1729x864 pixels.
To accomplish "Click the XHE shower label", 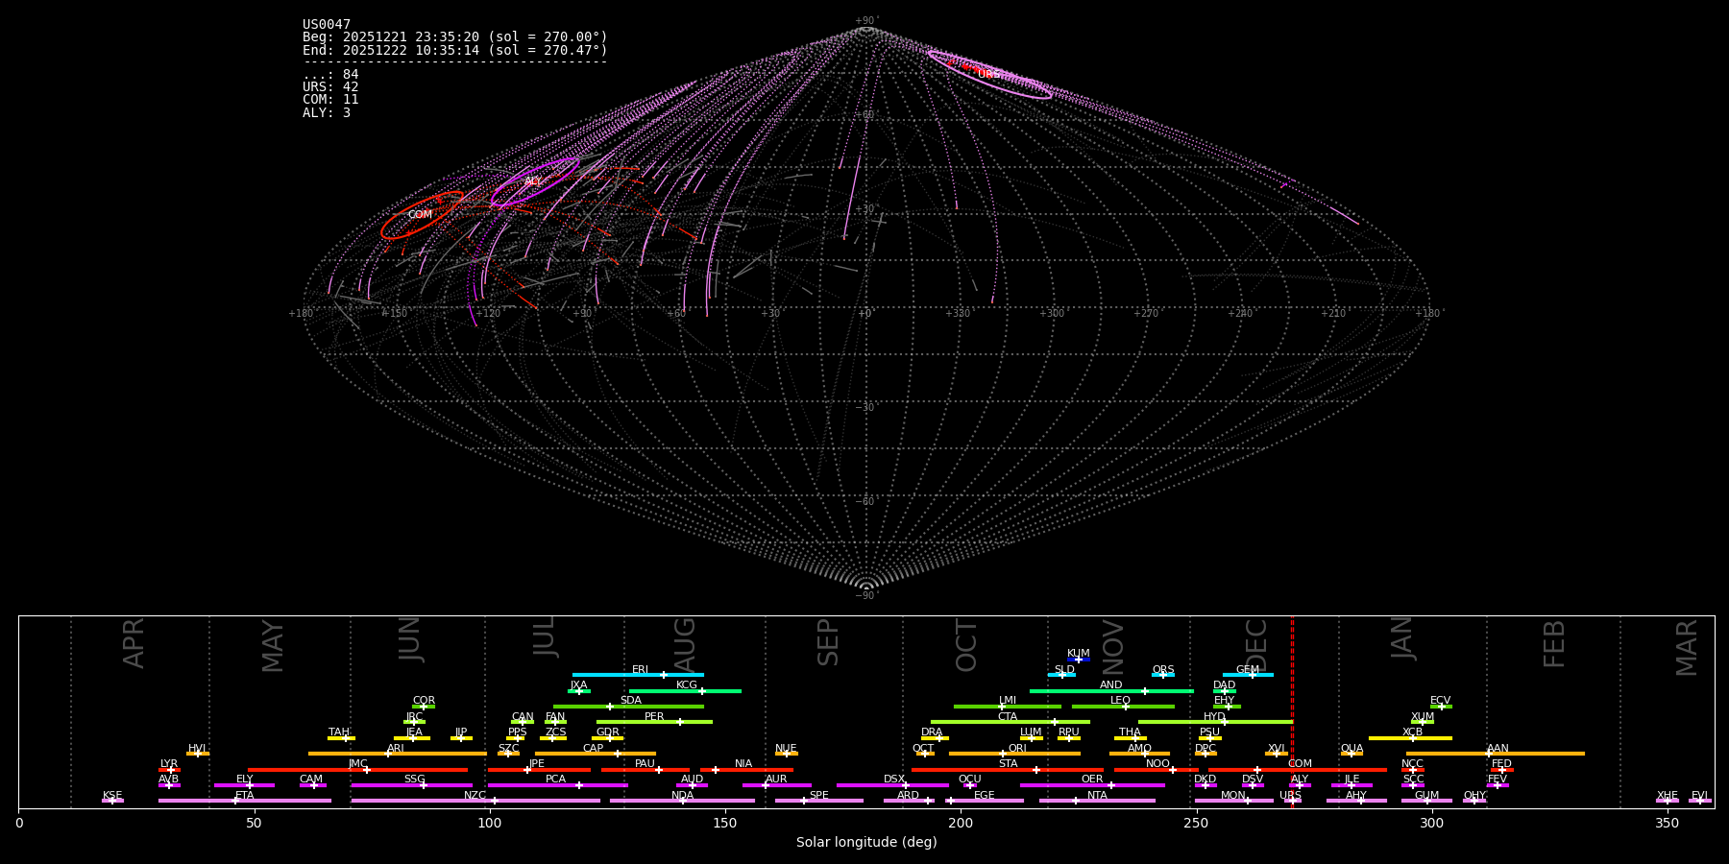I will pyautogui.click(x=1668, y=796).
